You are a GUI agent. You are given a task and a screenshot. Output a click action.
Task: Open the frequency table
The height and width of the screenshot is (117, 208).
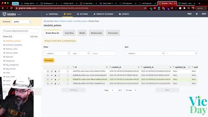[x=10, y=61]
